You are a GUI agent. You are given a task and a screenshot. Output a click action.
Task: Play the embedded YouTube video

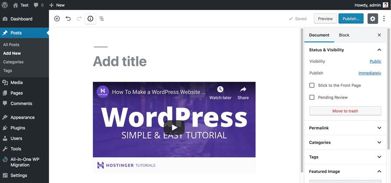tap(174, 127)
